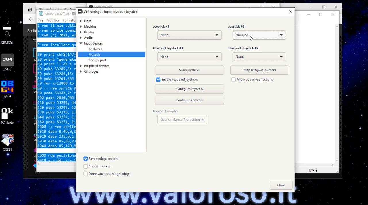The height and width of the screenshot is (205, 368).
Task: Click the browser back arrow icon
Action: tap(30, 19)
